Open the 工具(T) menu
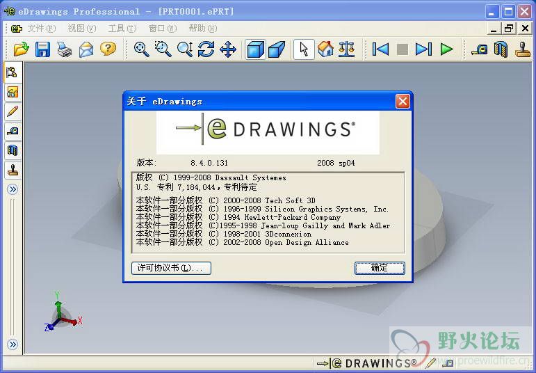The height and width of the screenshot is (373, 536). (122, 29)
